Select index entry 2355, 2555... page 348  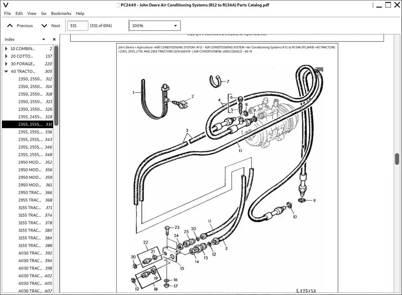point(27,155)
